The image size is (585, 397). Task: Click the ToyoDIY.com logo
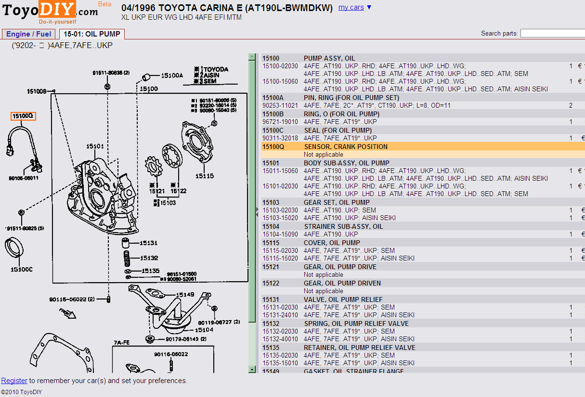click(x=50, y=12)
